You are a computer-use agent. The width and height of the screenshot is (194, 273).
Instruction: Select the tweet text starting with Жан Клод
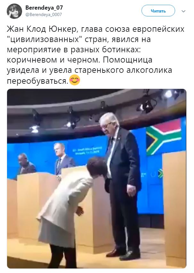pos(95,55)
